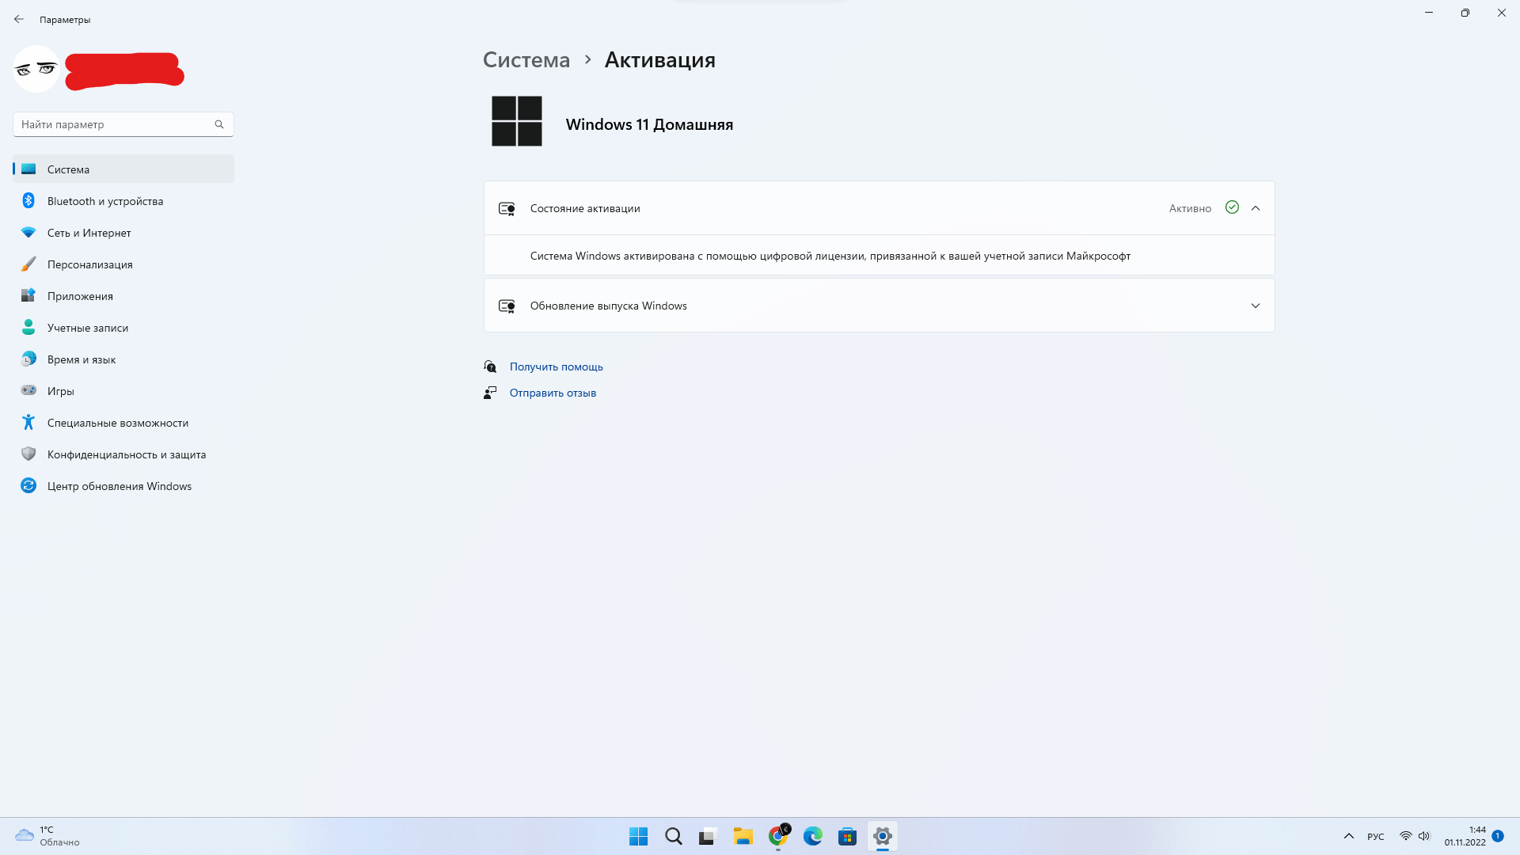Click the paintbrush Персонализация icon
Image resolution: width=1520 pixels, height=855 pixels.
28,264
